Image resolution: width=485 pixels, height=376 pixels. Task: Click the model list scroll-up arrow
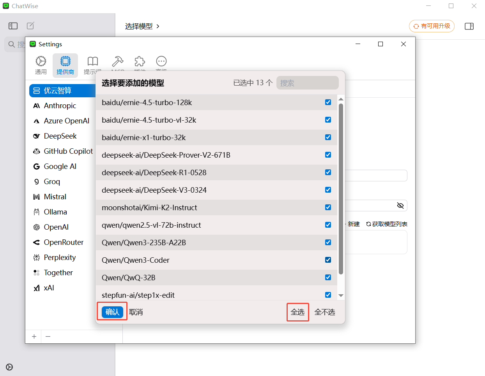[341, 99]
